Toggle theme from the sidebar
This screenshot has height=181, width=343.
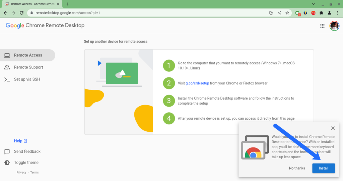click(26, 163)
